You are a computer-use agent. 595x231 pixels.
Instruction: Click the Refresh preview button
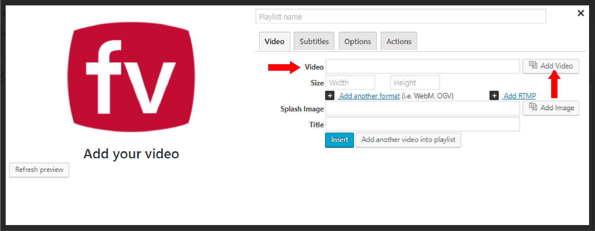pos(39,170)
